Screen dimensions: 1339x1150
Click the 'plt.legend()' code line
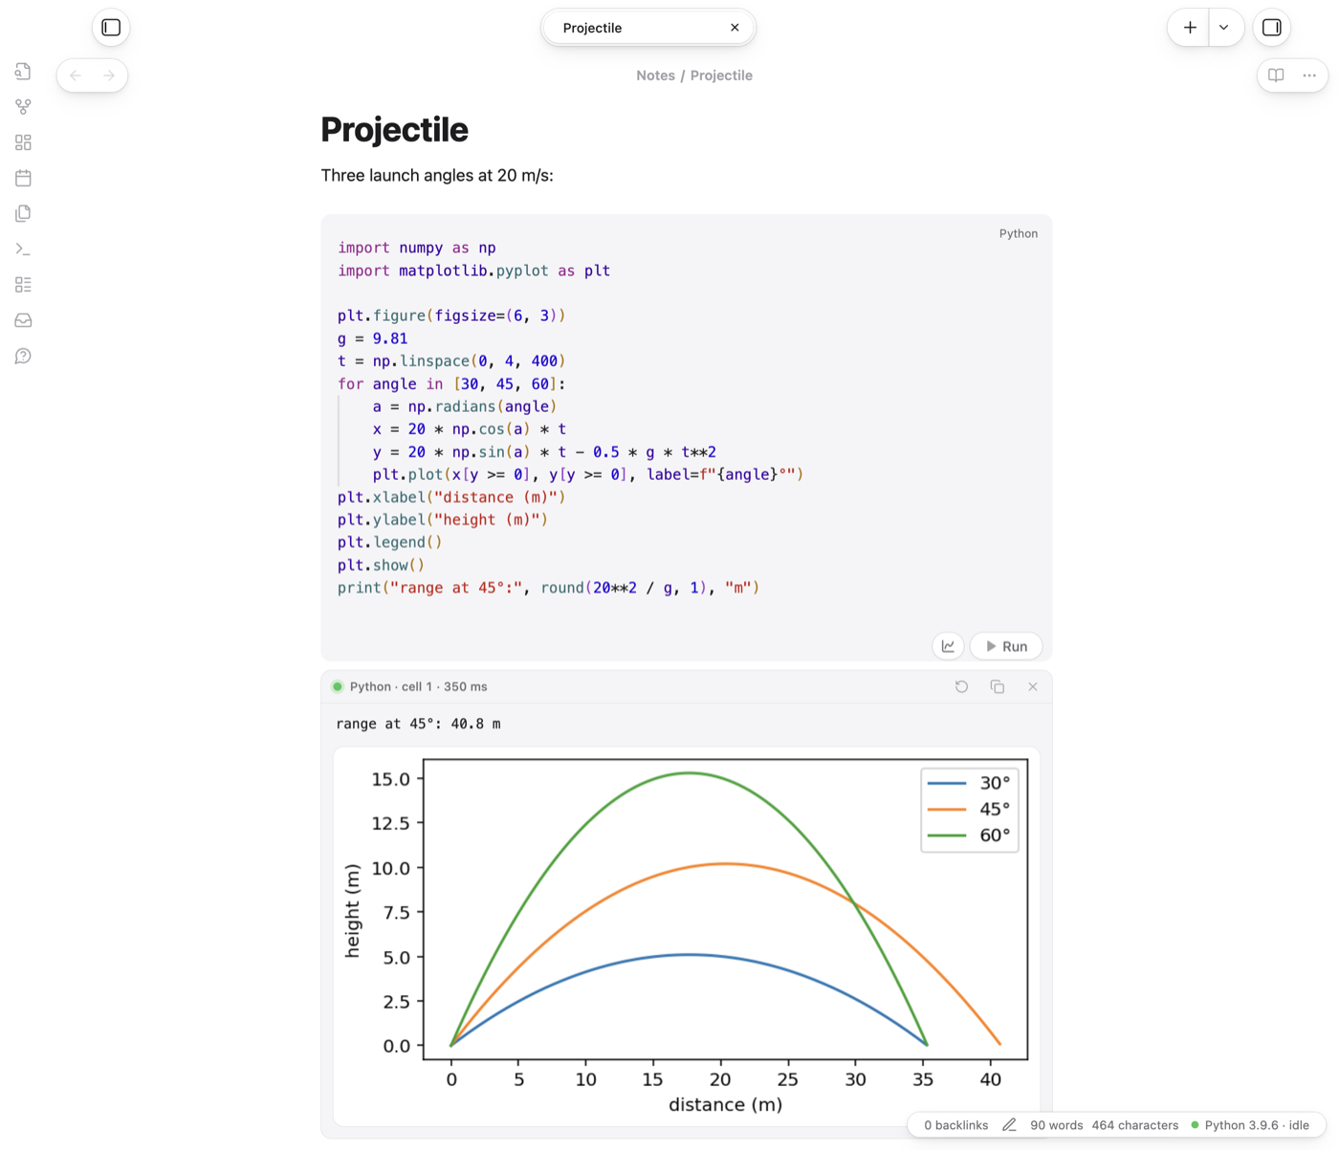pos(389,542)
